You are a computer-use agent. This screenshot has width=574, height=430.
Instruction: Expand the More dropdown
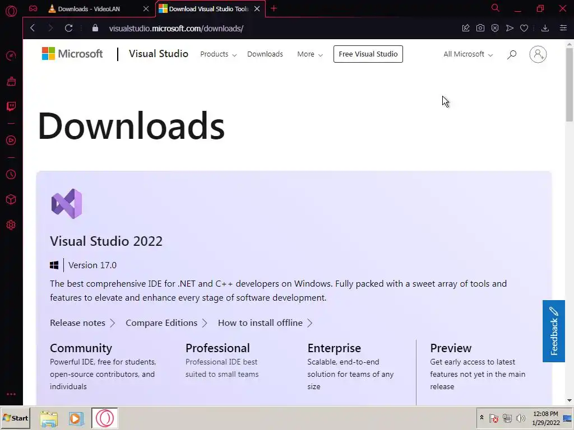pos(309,54)
